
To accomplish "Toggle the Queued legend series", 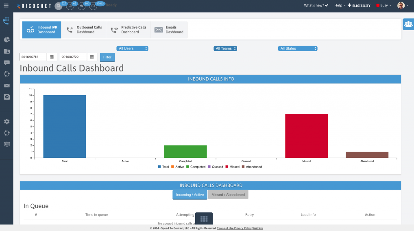I will (216, 167).
